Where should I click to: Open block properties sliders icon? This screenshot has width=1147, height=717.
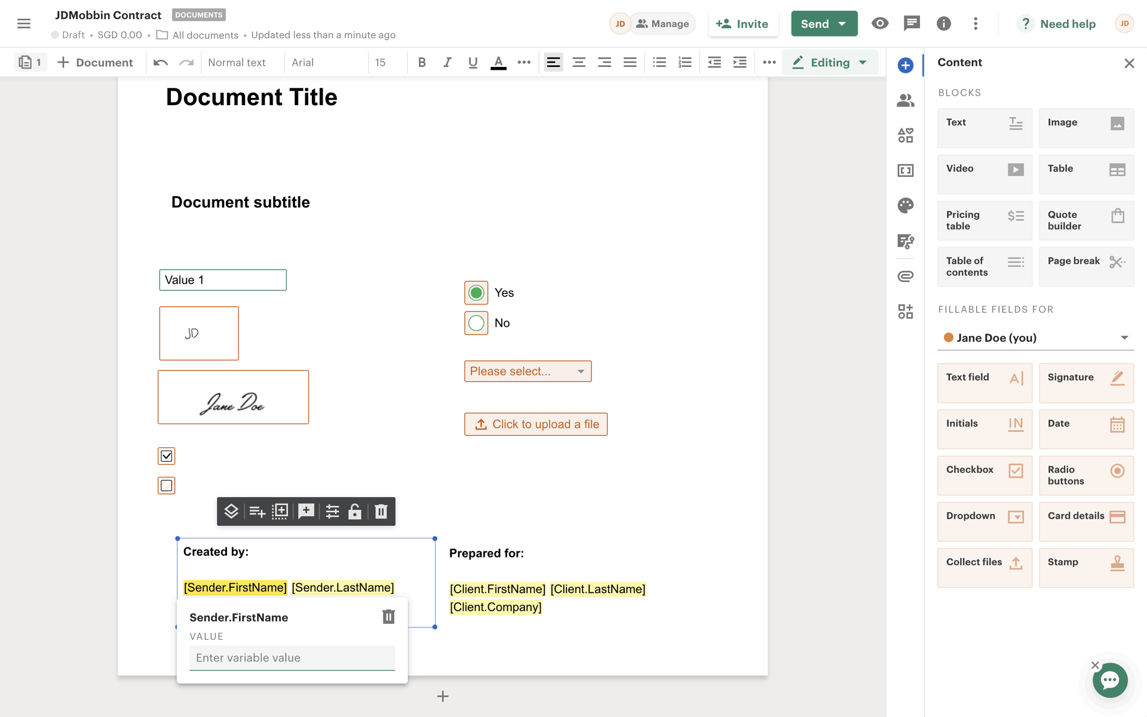click(x=332, y=511)
